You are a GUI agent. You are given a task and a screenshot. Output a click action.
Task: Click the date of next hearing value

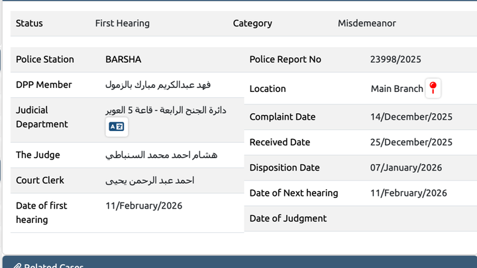tap(409, 193)
